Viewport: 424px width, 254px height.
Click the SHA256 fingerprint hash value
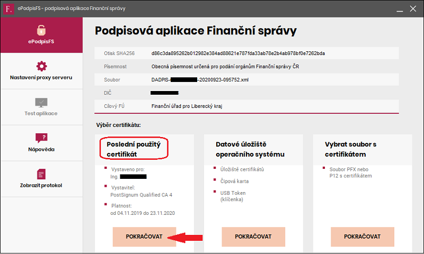pos(238,53)
